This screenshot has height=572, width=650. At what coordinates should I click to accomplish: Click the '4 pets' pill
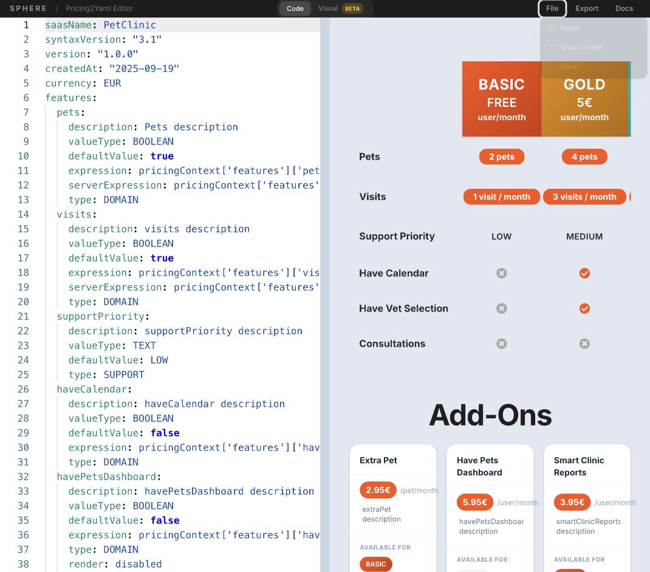pyautogui.click(x=584, y=157)
